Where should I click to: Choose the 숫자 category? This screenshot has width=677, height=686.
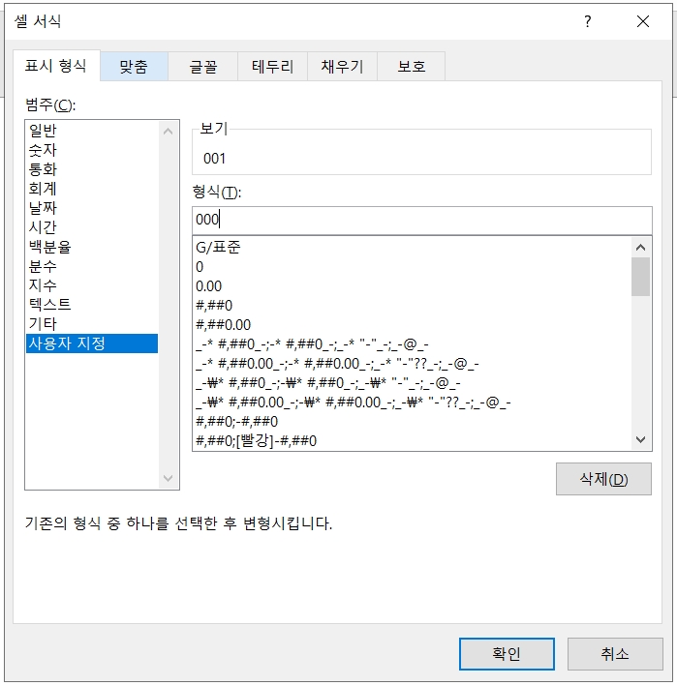[92, 150]
